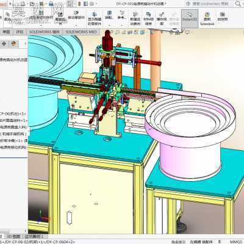Viewport: 244px width, 244px height.
Task: Open the SOLIDWORKS 插件 tab
Action: [45, 32]
